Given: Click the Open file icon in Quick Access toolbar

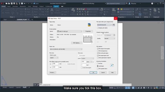Looking at the screenshot, I should click(9, 3).
